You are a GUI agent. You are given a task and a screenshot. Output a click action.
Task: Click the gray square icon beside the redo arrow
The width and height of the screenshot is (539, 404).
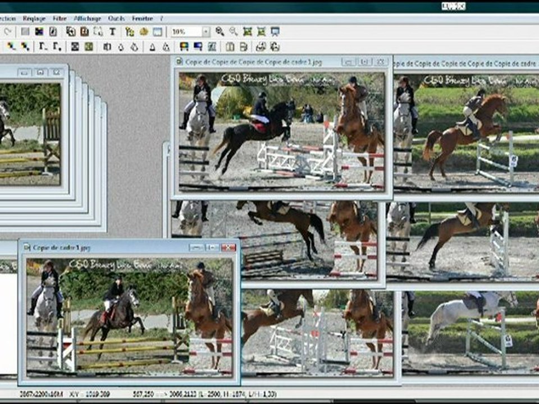[25, 31]
